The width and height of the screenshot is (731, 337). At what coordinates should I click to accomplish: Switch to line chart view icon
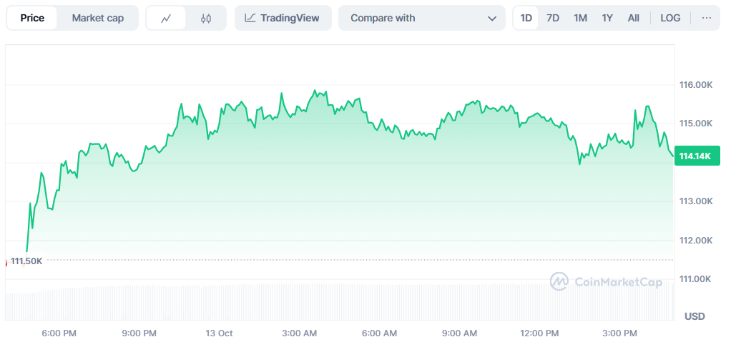(166, 19)
